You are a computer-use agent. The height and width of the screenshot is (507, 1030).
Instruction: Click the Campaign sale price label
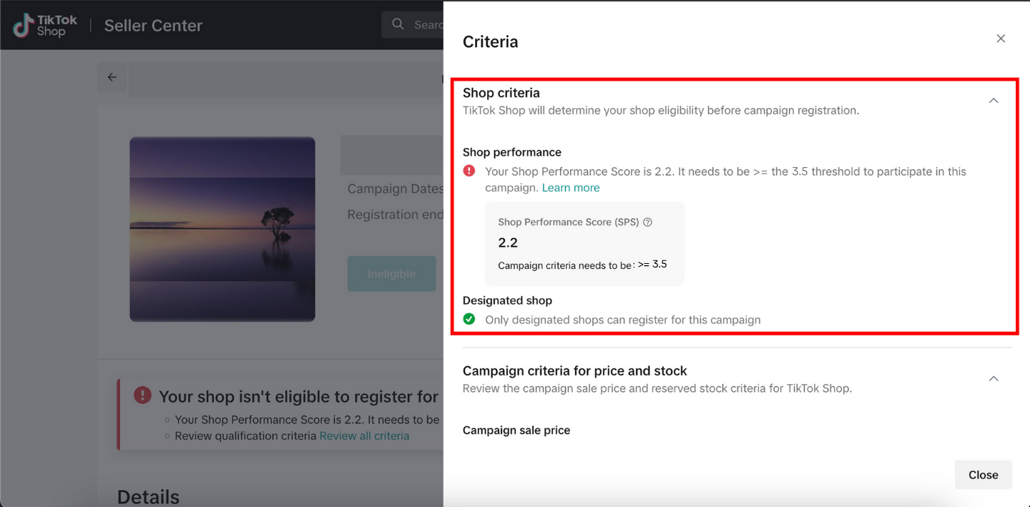click(x=516, y=430)
